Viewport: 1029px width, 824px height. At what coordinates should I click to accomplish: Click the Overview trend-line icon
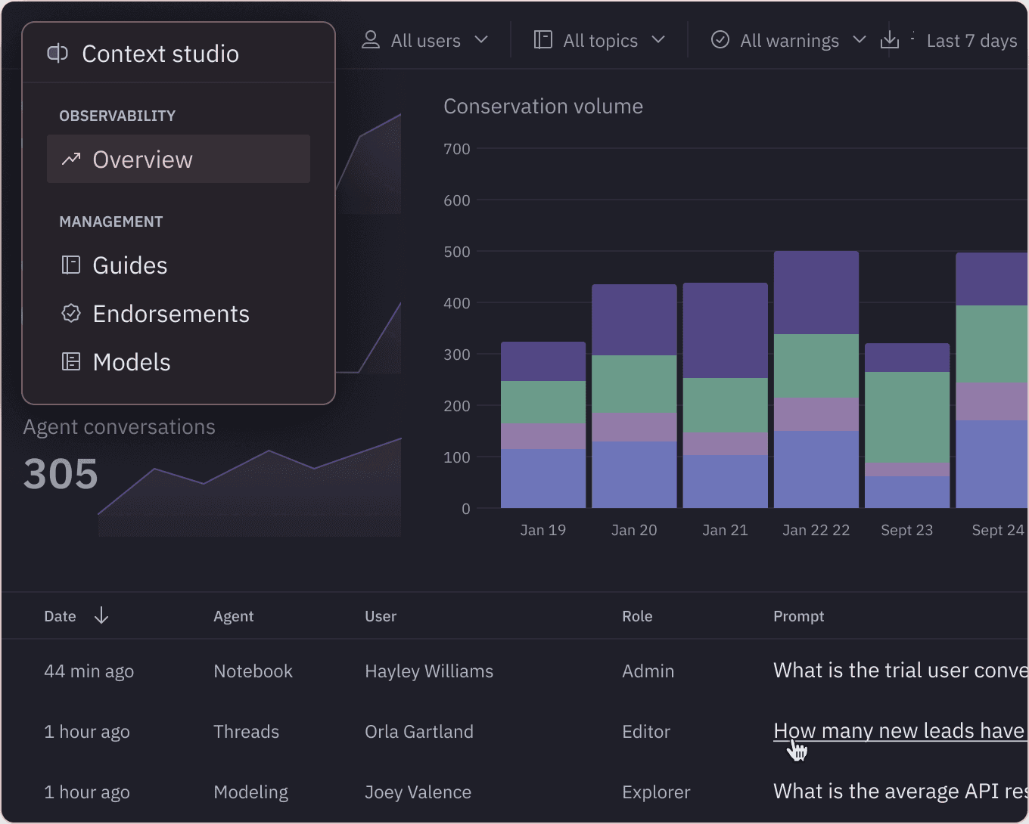coord(71,159)
